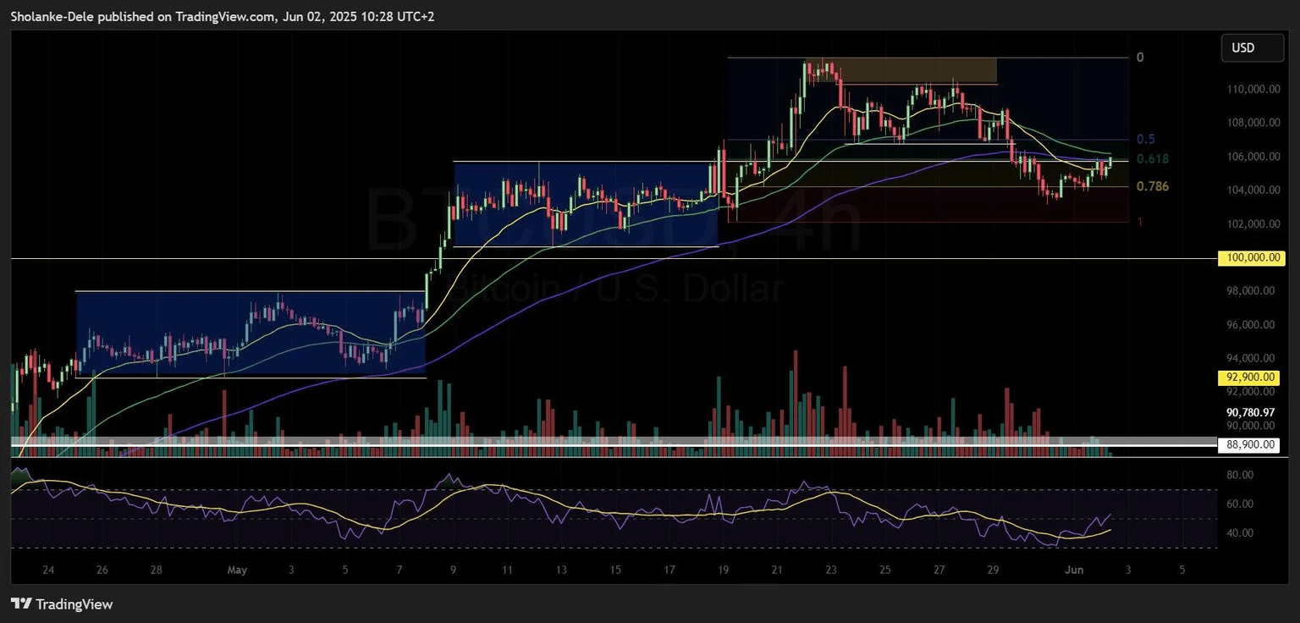The image size is (1300, 623).
Task: Select the 92,900.00 yellow price tag
Action: 1247,377
